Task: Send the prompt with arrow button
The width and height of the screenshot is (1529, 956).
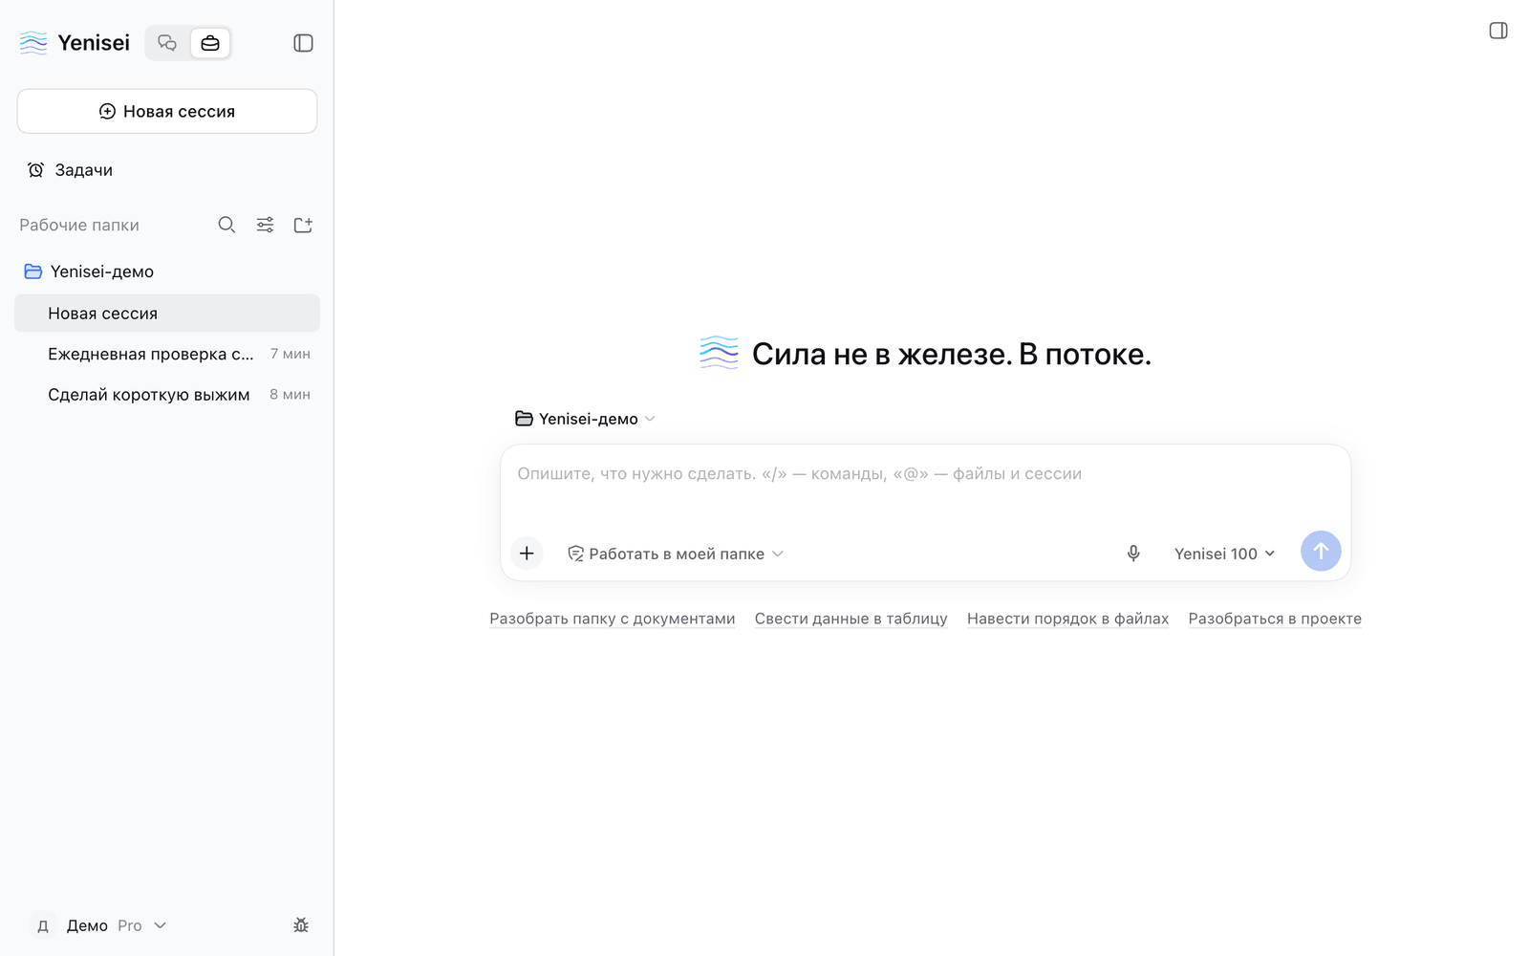Action: (x=1321, y=551)
